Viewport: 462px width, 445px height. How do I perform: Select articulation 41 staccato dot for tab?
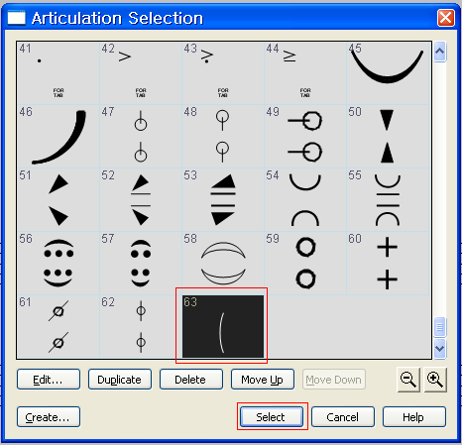(58, 73)
